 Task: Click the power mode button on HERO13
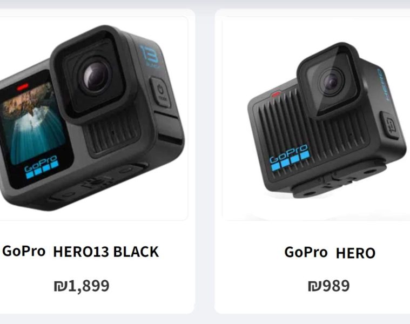161,92
